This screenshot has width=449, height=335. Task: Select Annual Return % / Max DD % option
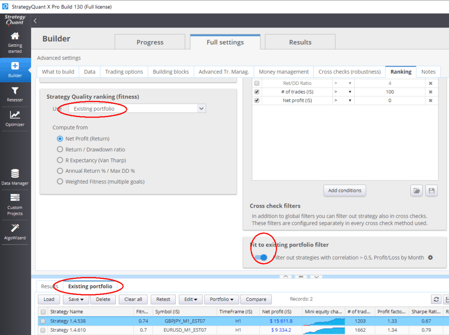pyautogui.click(x=60, y=171)
